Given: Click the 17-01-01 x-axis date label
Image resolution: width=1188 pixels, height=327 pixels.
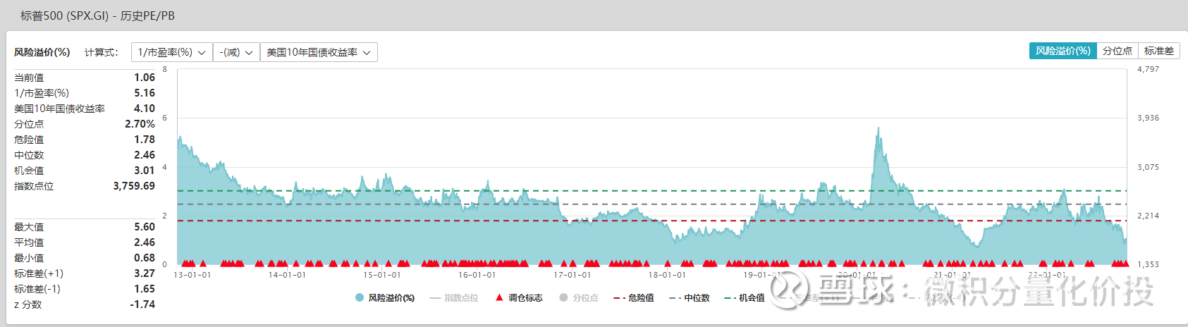Looking at the screenshot, I should tap(572, 275).
